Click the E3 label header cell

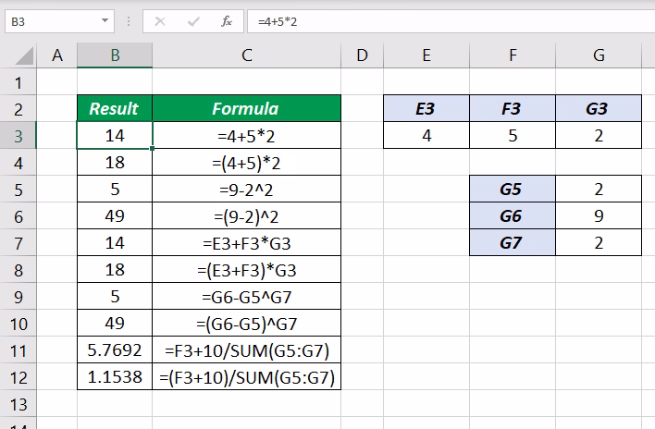coord(426,108)
